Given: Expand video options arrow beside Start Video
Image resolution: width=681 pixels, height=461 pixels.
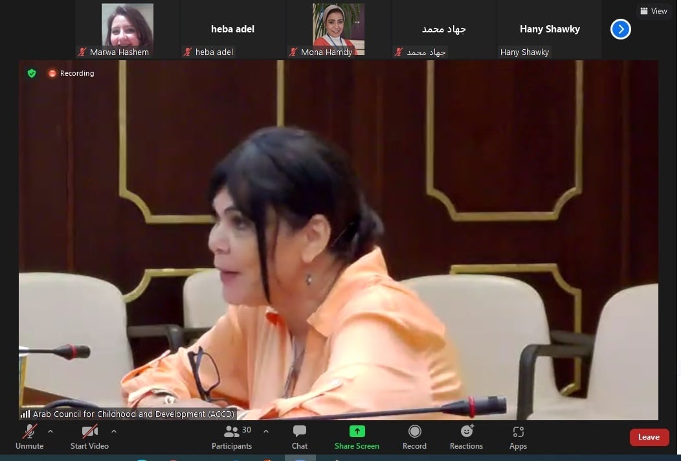Looking at the screenshot, I should tap(114, 431).
